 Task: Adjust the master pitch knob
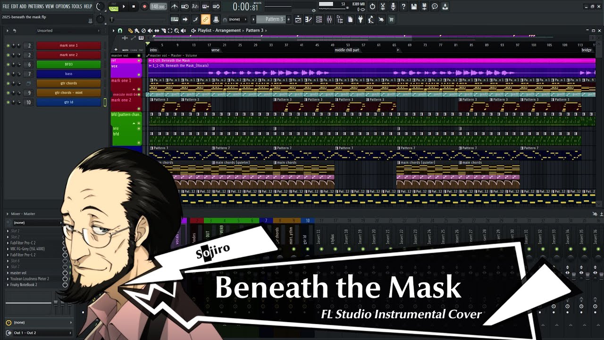(100, 19)
